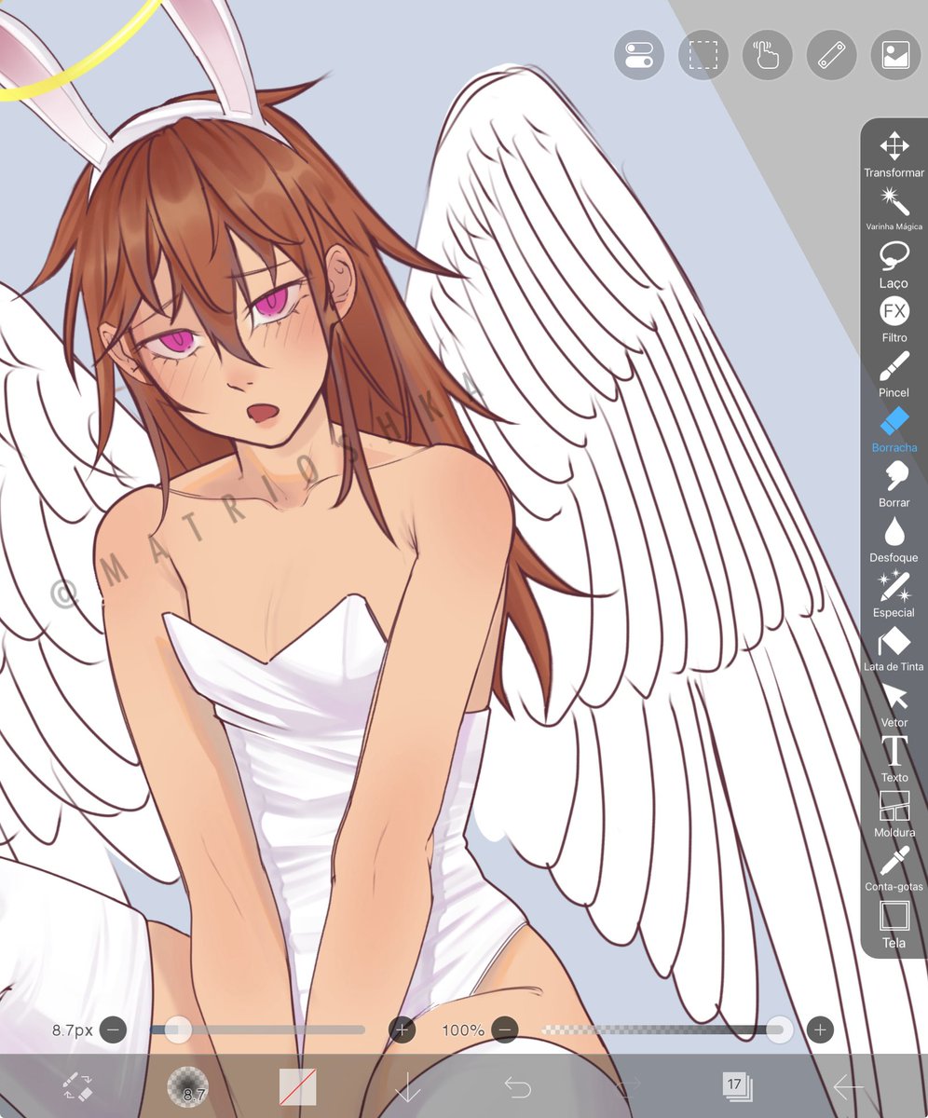Select the Especial tool
928x1118 pixels.
coord(894,594)
